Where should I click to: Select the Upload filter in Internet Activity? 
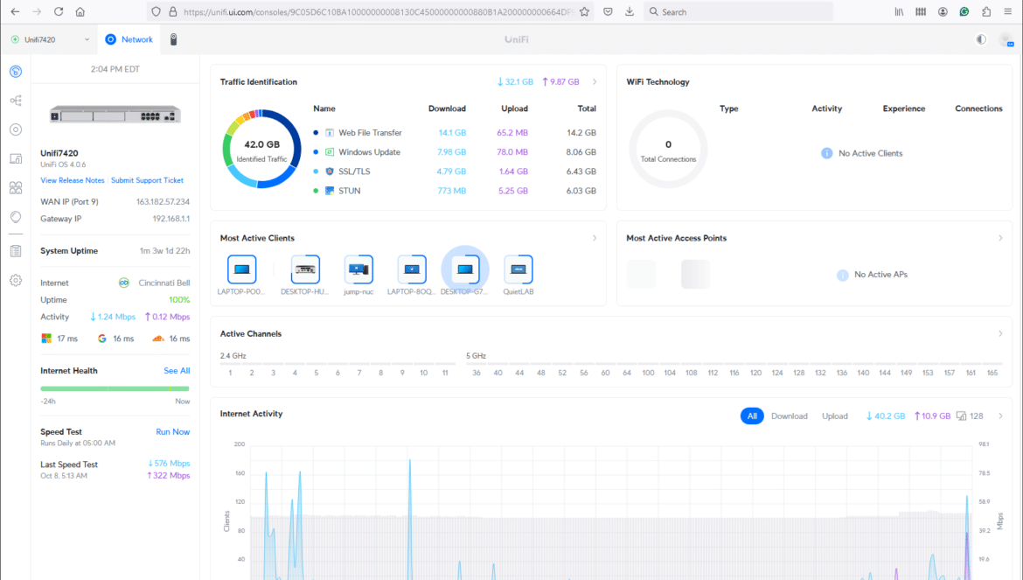tap(834, 416)
